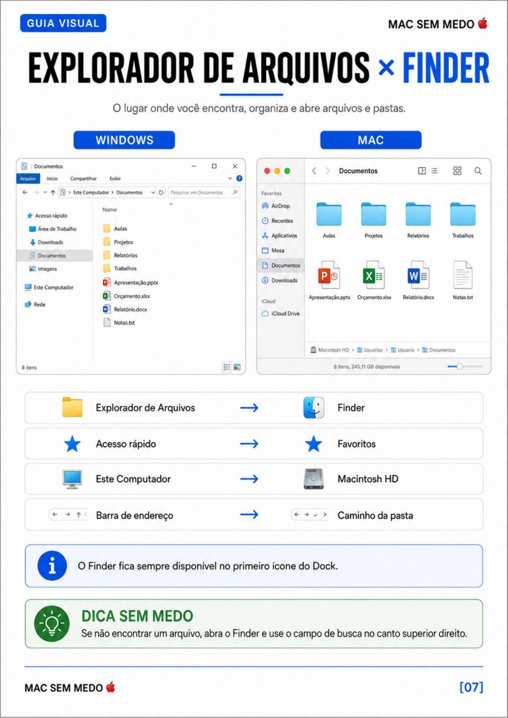508x718 pixels.
Task: Click the MAC blue label button
Action: pos(370,140)
